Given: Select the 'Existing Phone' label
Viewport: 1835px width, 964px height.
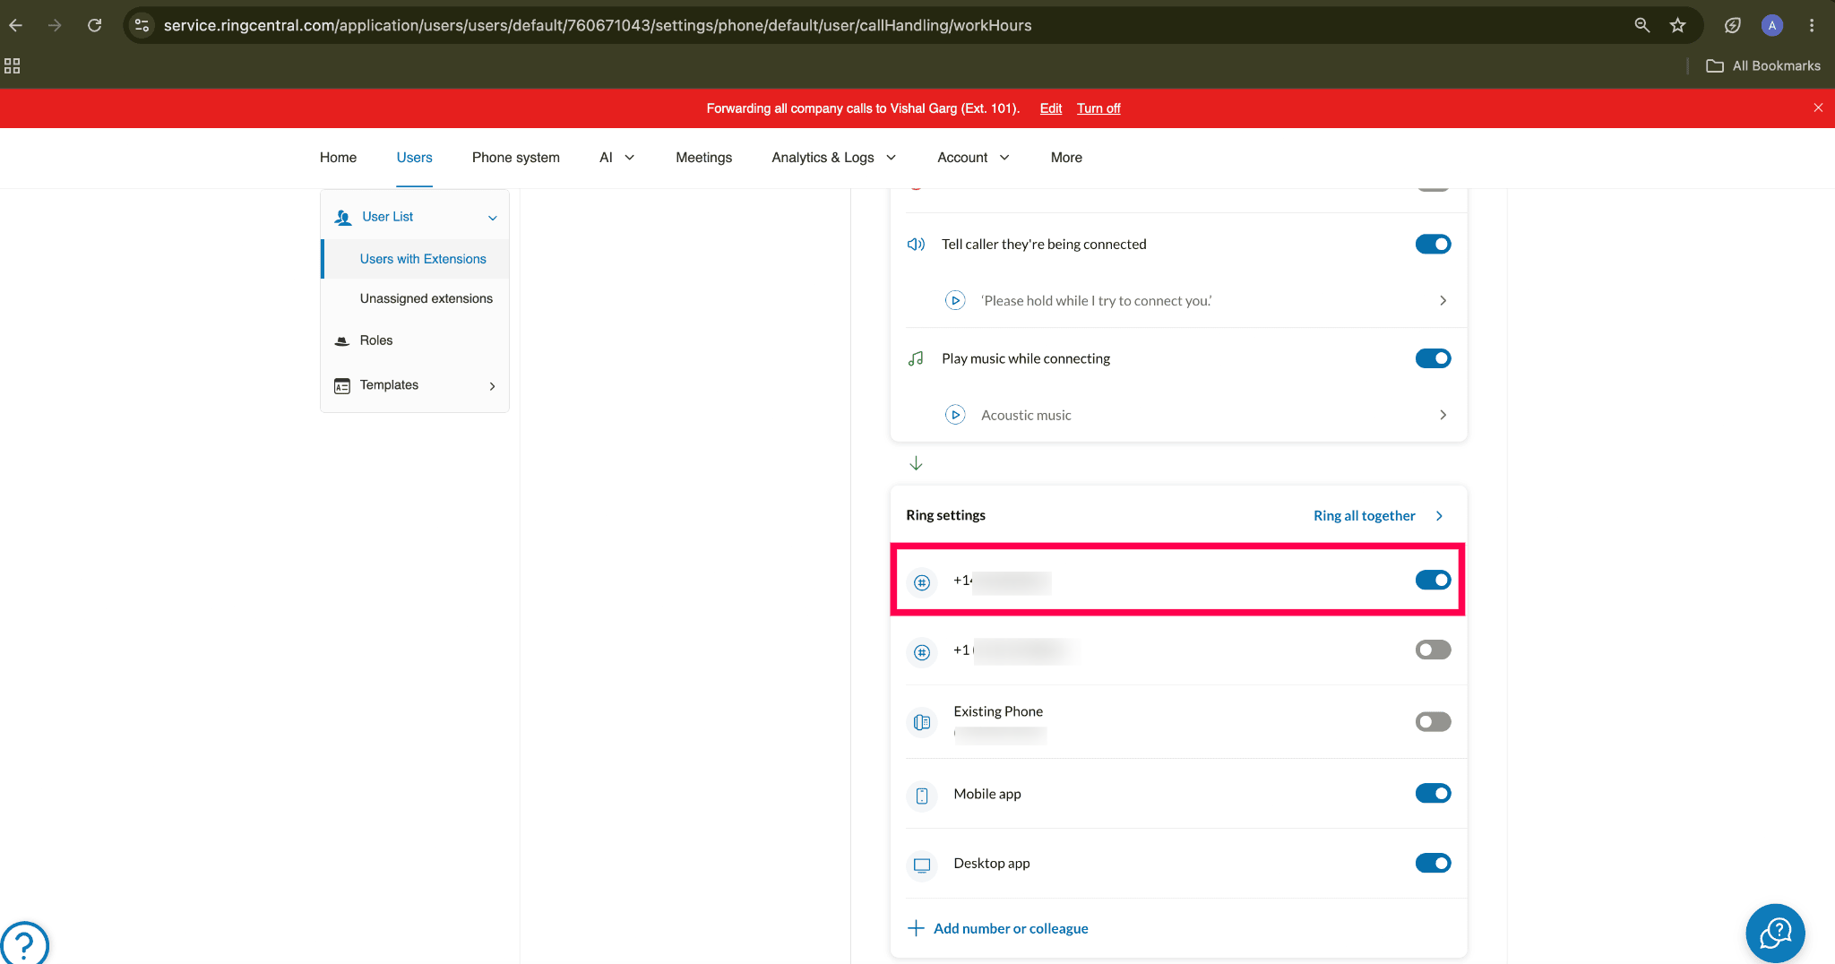Looking at the screenshot, I should click(998, 711).
